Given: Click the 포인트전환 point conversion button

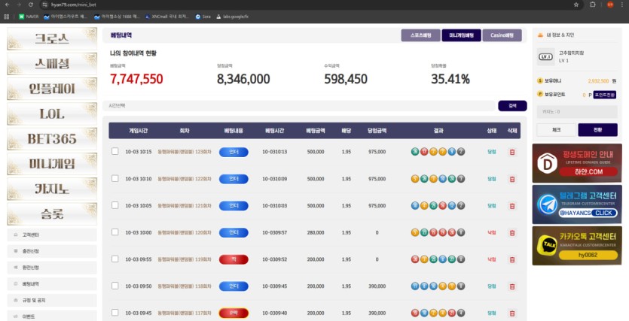Looking at the screenshot, I should pos(605,95).
